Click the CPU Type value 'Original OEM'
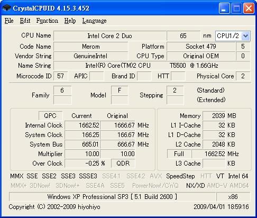 [x=201, y=56]
